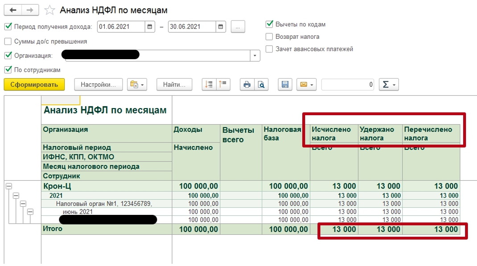Open calendar for period end date
477x266 pixels.
(221, 27)
